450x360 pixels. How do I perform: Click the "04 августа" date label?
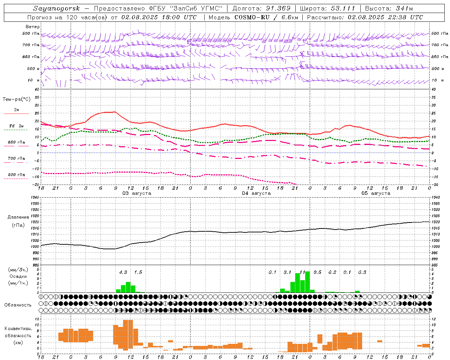256,193
